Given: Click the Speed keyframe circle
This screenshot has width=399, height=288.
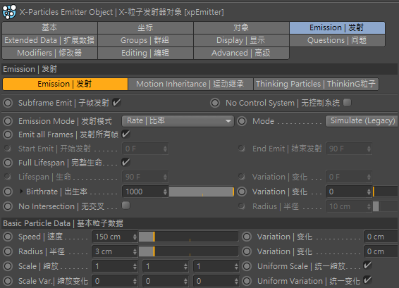Looking at the screenshot, I should pyautogui.click(x=8, y=237).
